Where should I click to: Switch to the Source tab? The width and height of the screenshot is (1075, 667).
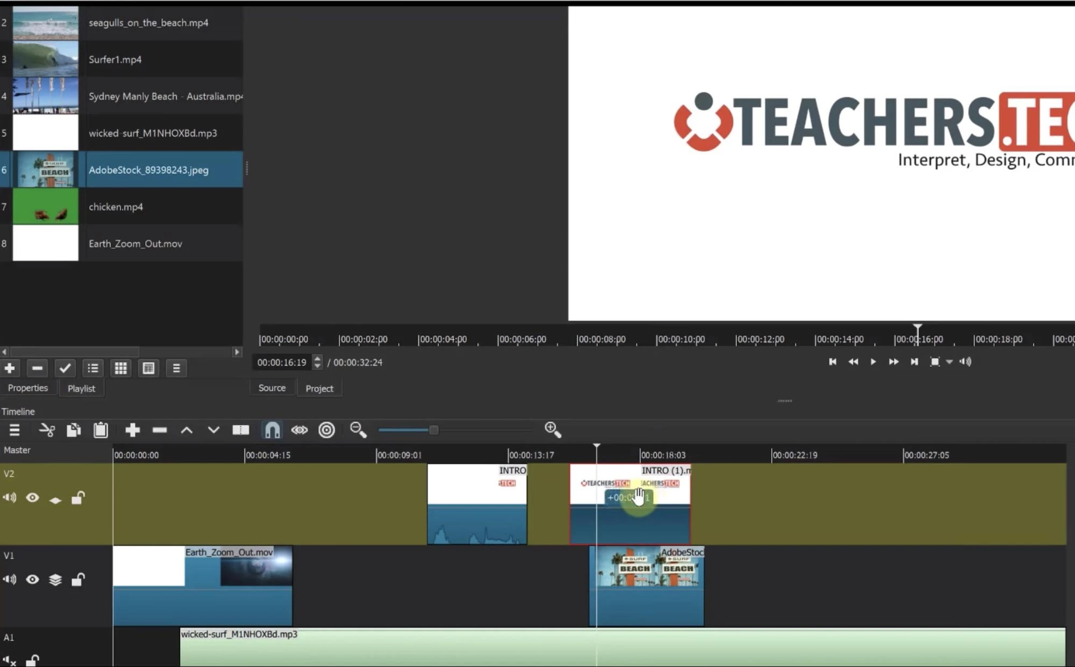tap(272, 388)
